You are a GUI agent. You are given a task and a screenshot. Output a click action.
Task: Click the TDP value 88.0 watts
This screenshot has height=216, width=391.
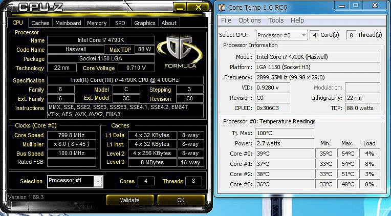coord(362,108)
